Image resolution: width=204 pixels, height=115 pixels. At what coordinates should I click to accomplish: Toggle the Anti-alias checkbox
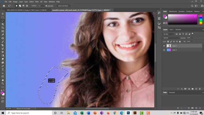click(x=46, y=6)
